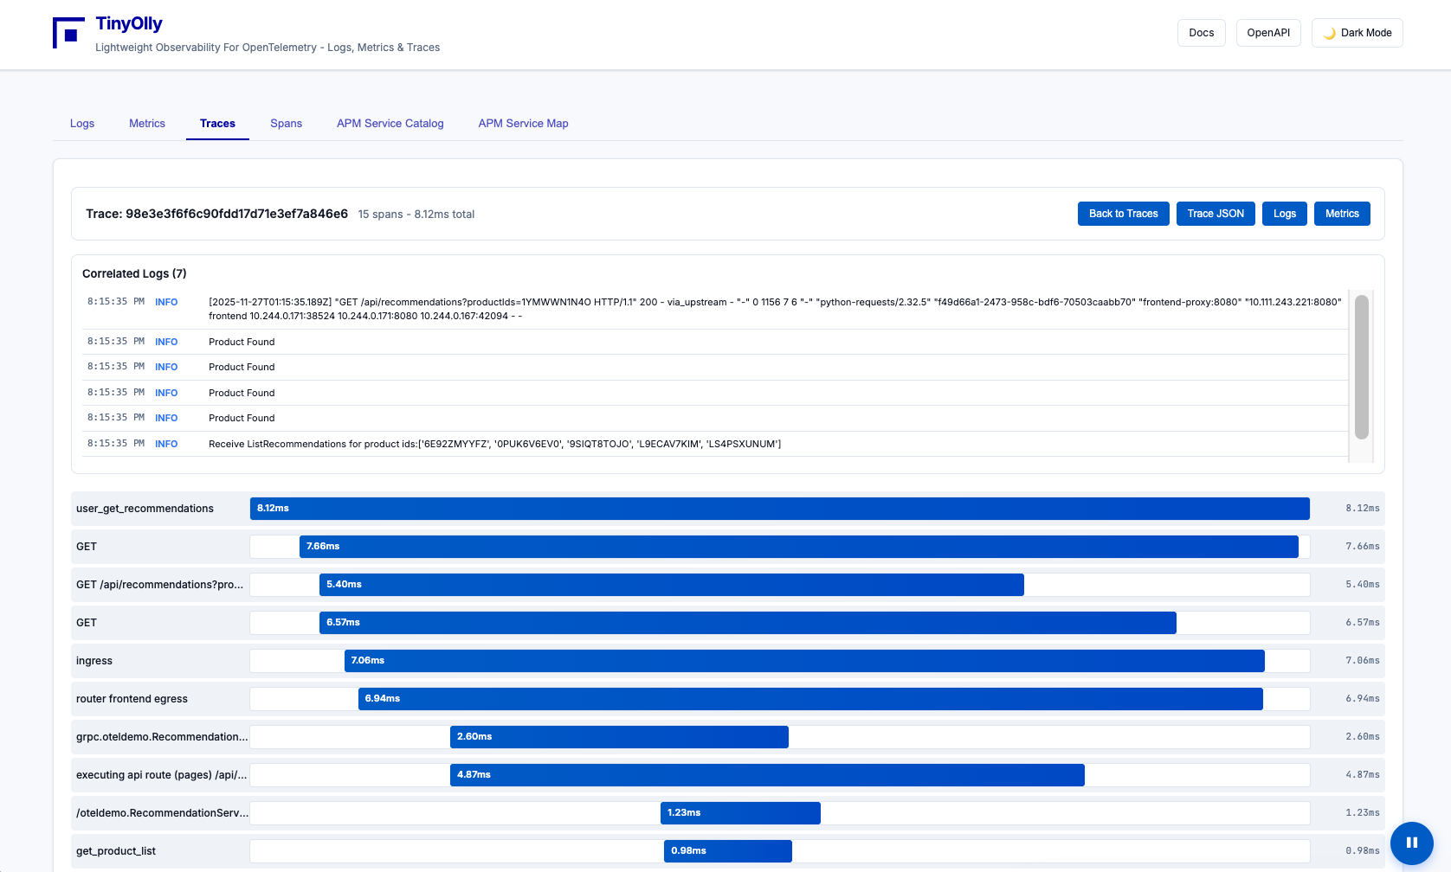The width and height of the screenshot is (1451, 872).
Task: Go to APM Service Catalog tab
Action: [390, 124]
